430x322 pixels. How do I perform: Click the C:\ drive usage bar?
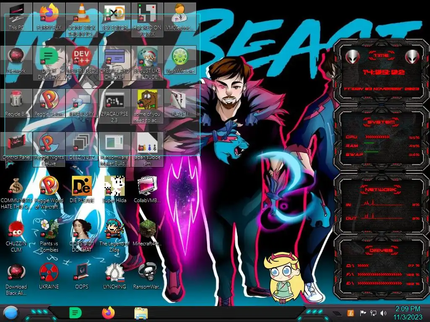(363, 265)
